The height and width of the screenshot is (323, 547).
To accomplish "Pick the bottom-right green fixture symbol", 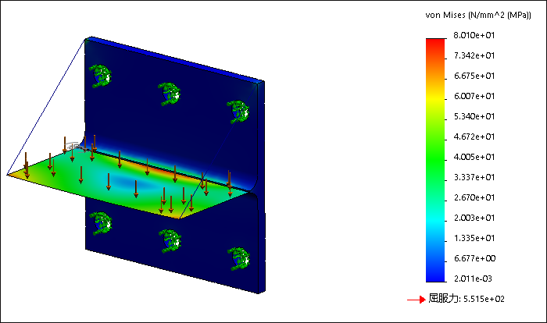I will pos(239,258).
